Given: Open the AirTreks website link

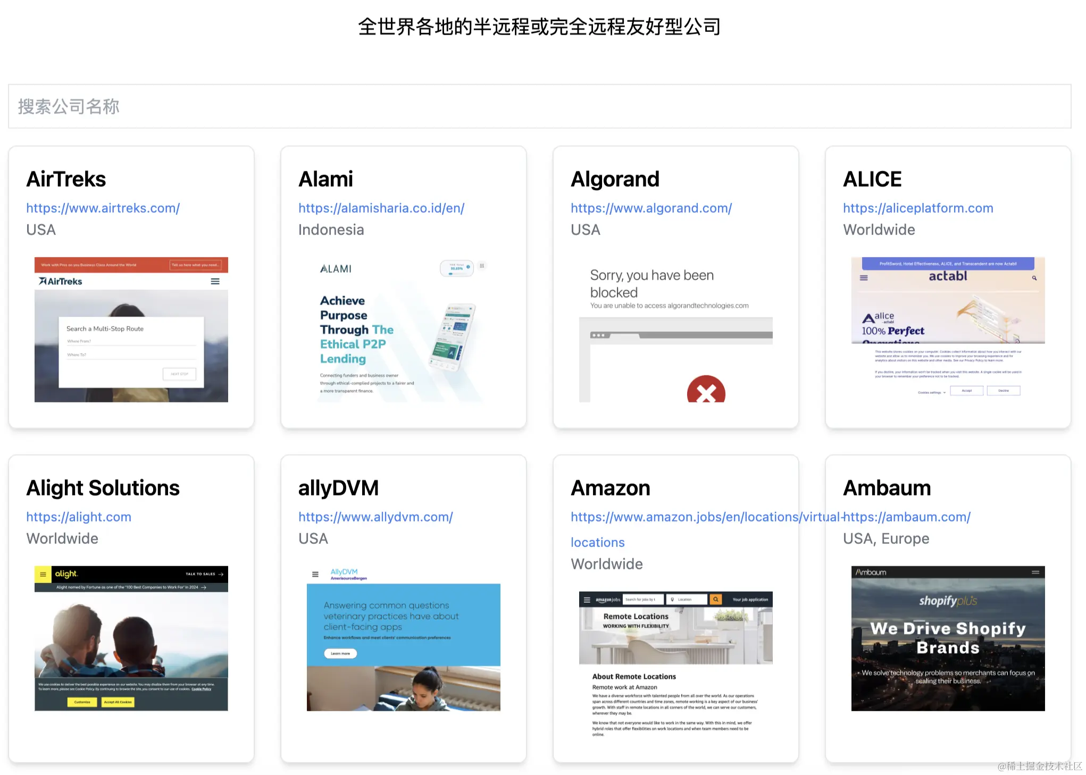Looking at the screenshot, I should pyautogui.click(x=103, y=208).
